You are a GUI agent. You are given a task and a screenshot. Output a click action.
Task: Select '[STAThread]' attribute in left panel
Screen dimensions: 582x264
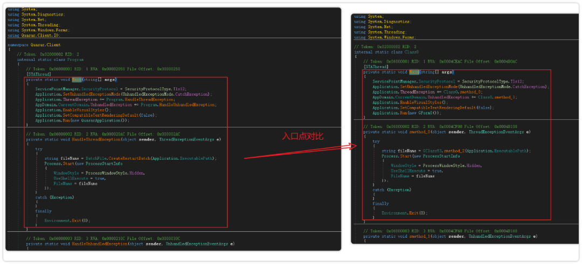pyautogui.click(x=38, y=74)
